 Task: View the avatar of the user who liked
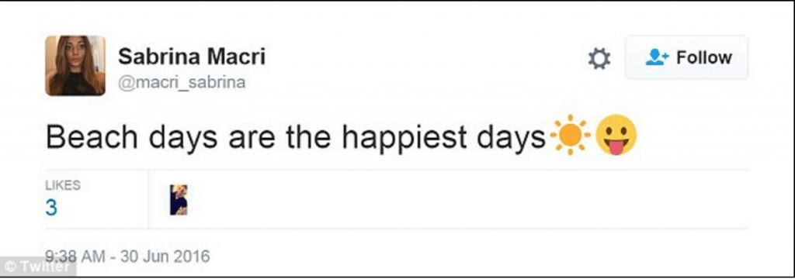(x=179, y=199)
